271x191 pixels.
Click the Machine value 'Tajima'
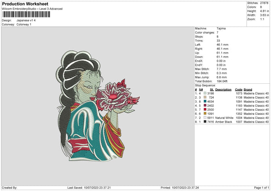[x=221, y=28]
